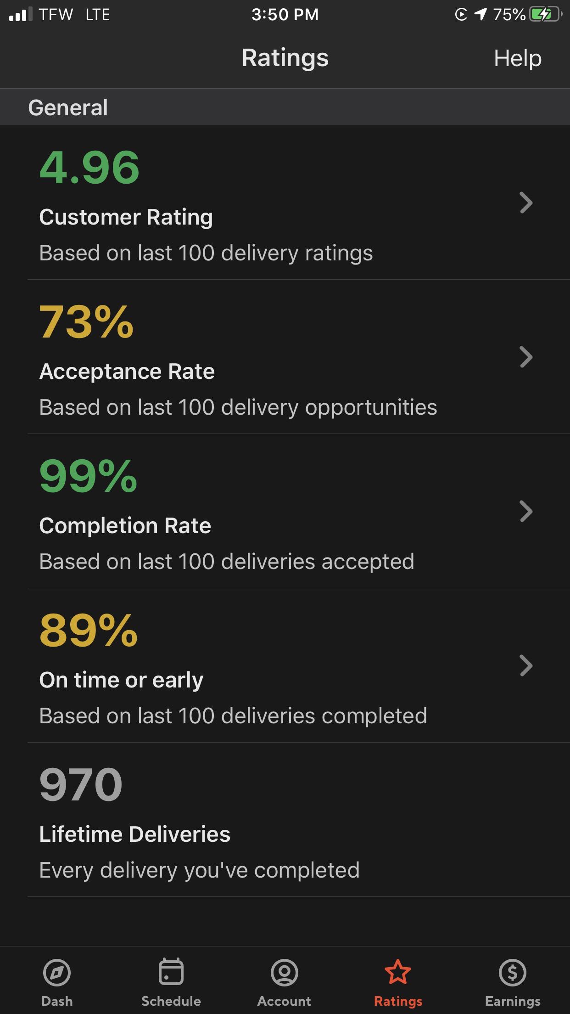Screen dimensions: 570x1014
Task: Open the Schedule calendar icon
Action: click(171, 971)
